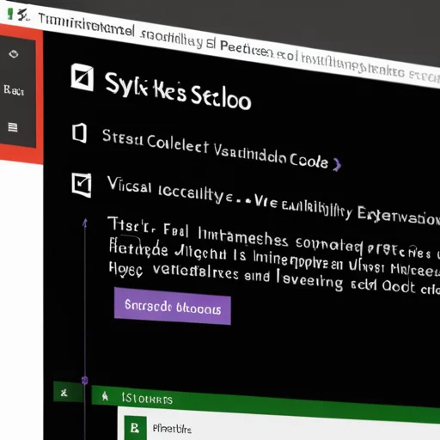Click the eye icon in left sidebar
Viewport: 440px width, 440px height.
(14, 54)
